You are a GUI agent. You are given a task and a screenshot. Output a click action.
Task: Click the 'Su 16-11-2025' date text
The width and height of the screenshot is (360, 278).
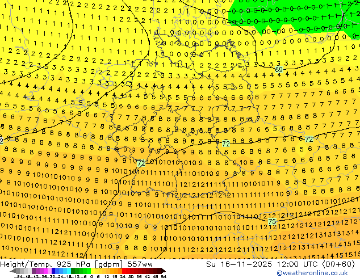click(x=239, y=264)
